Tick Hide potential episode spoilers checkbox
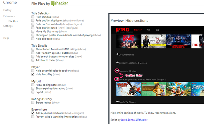 click(33, 71)
